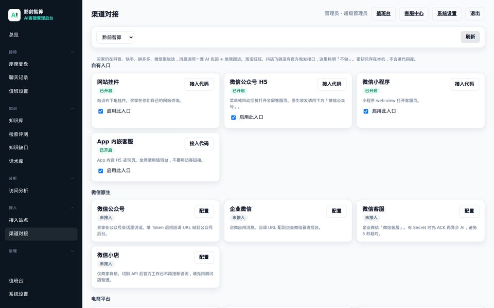Click the 刷新 button
The width and height of the screenshot is (494, 308).
(470, 37)
